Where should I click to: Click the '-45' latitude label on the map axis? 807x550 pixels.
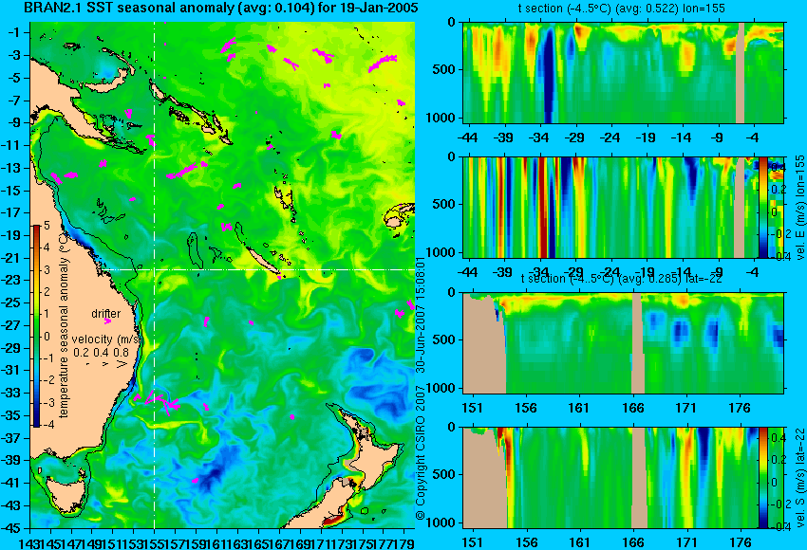(12, 528)
